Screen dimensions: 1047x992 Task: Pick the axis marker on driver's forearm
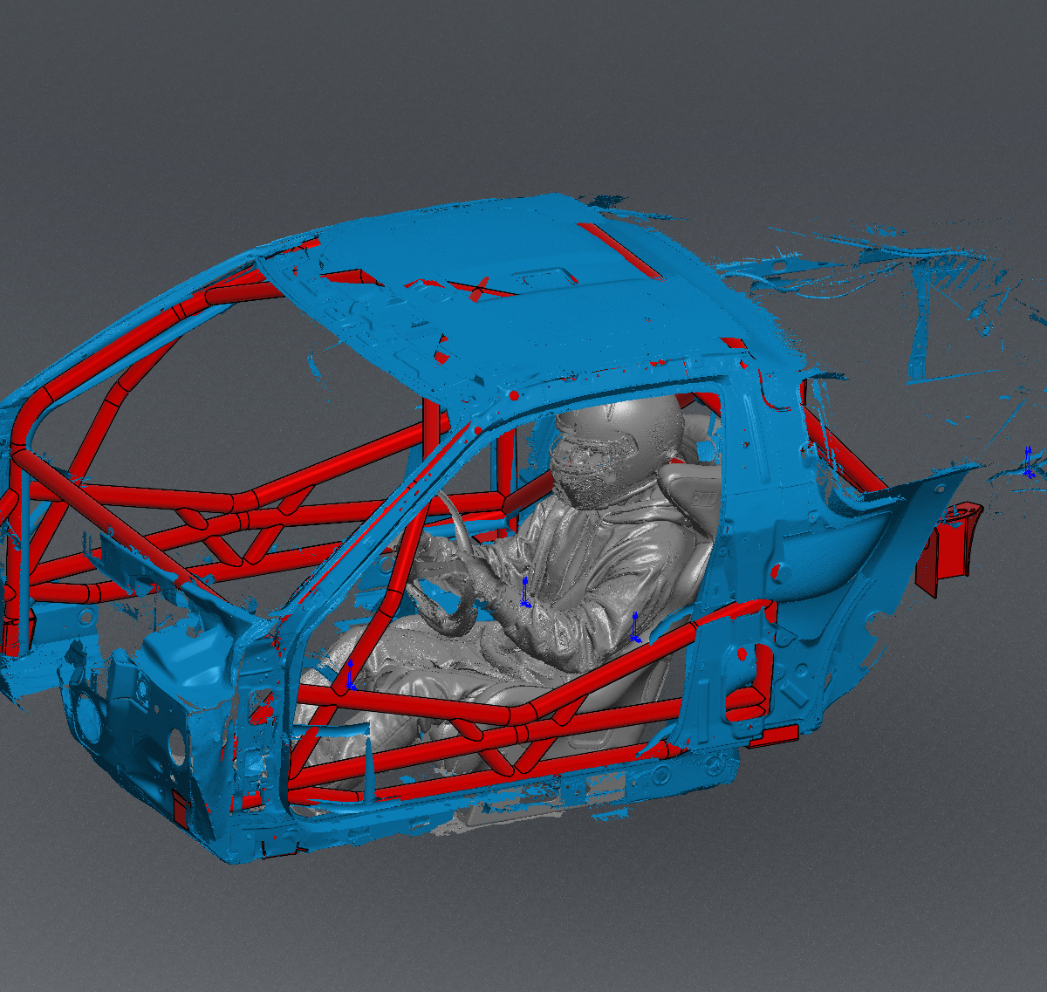[x=524, y=592]
